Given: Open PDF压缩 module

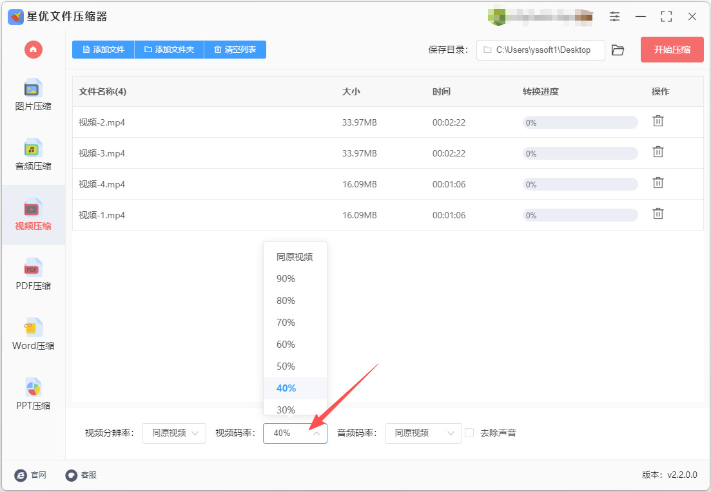Looking at the screenshot, I should point(33,274).
